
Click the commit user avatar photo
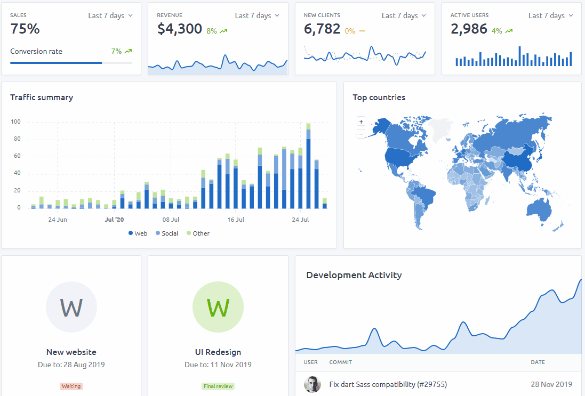pos(312,384)
